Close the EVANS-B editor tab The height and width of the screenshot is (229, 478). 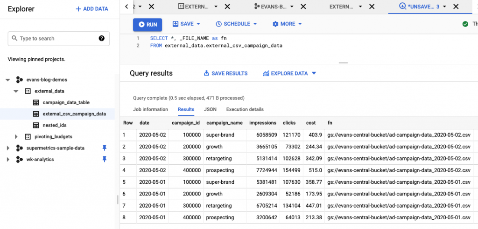pos(303,7)
